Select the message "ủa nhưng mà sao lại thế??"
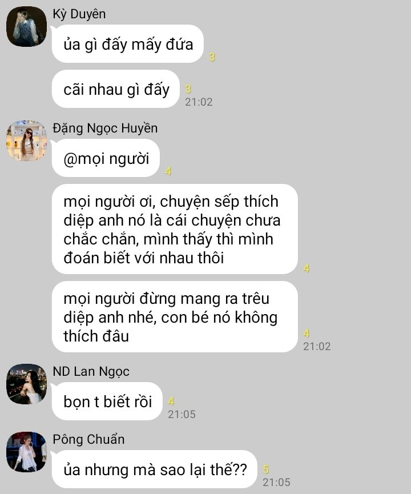 click(155, 469)
